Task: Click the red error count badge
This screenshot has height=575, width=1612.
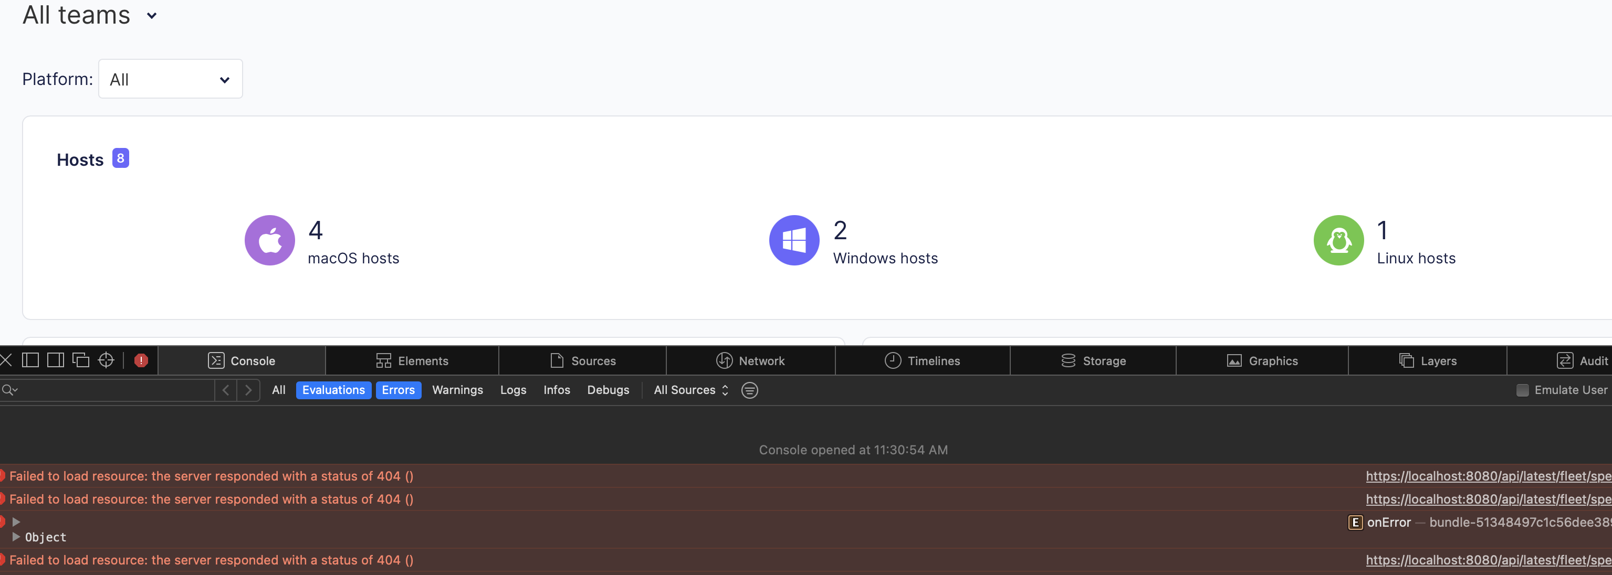Action: (140, 360)
